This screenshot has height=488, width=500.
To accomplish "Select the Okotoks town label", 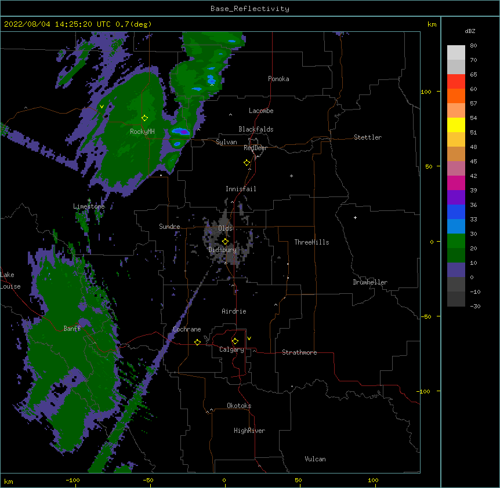I will pos(239,406).
